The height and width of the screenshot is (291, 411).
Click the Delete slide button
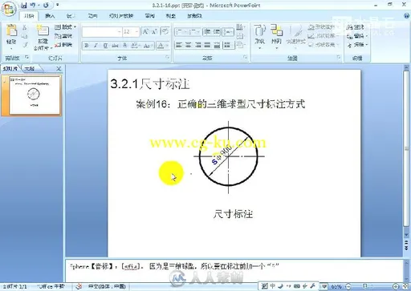click(x=63, y=45)
